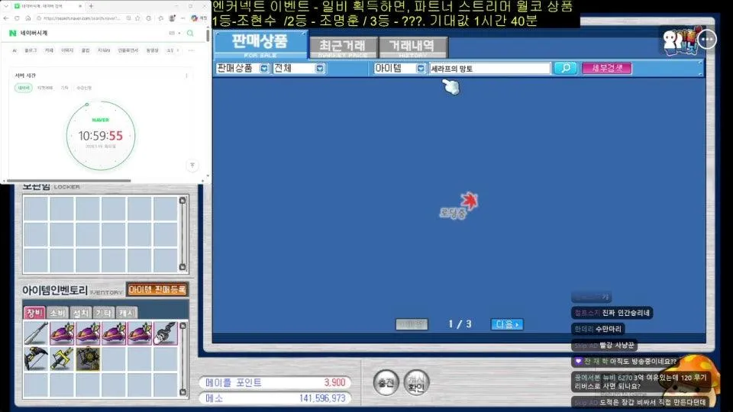Viewport: 733px width, 412px height.
Task: Open the 카페 Naver search category
Action: tap(49, 50)
